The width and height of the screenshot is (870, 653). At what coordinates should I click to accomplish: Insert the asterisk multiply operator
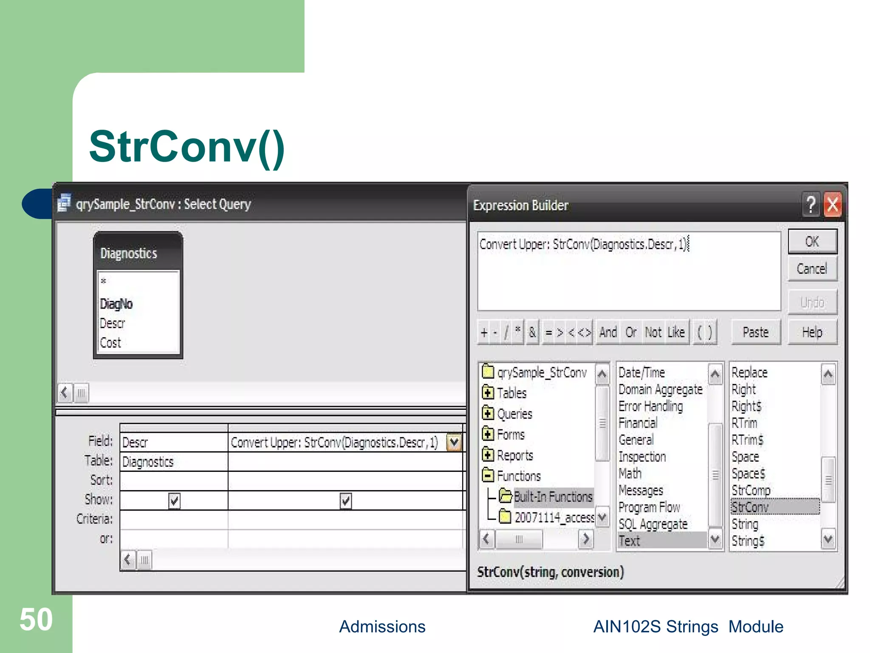517,332
